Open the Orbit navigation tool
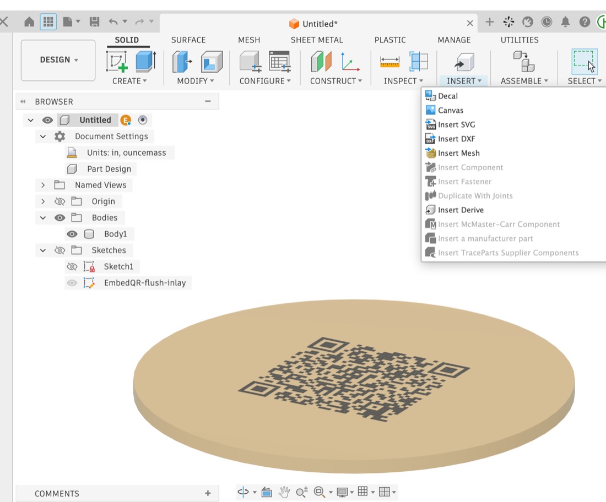606x502 pixels. point(243,492)
